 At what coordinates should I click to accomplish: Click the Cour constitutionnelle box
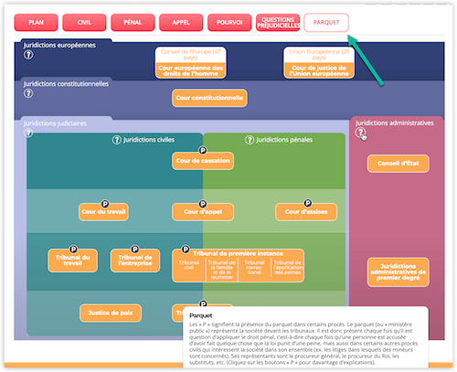click(x=209, y=98)
